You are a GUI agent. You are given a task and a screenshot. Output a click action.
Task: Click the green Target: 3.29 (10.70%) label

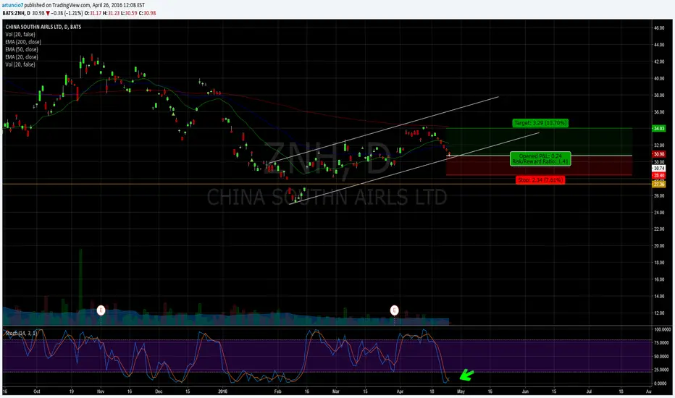pos(541,123)
